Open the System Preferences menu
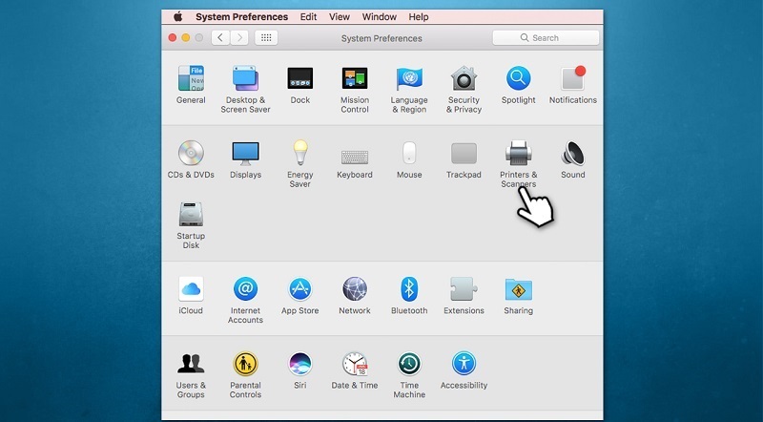 tap(242, 16)
